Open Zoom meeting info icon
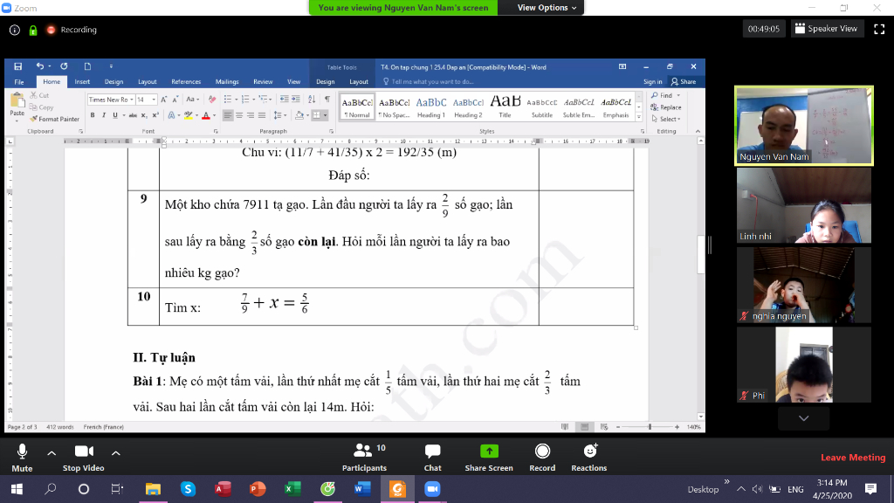The height and width of the screenshot is (503, 894). [x=15, y=31]
